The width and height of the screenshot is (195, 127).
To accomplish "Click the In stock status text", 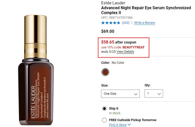I will 115,113.
